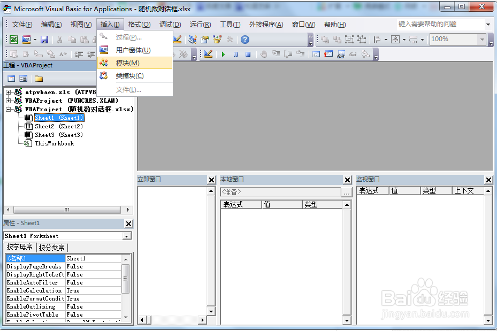This screenshot has width=497, height=331.
Task: Click the Toolbox hammer and wrench icon
Action: pos(230,40)
